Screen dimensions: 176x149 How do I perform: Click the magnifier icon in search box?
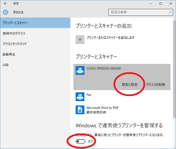[x=170, y=12]
